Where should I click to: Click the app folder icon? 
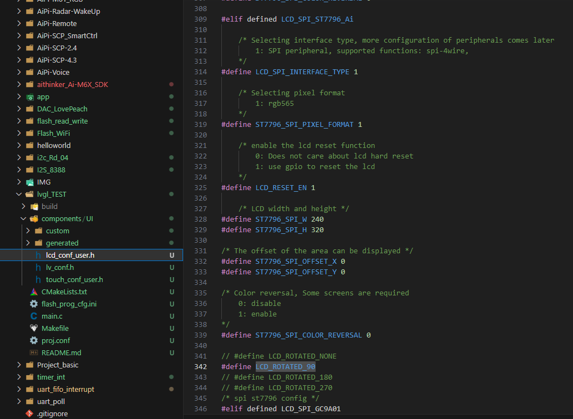(x=29, y=96)
